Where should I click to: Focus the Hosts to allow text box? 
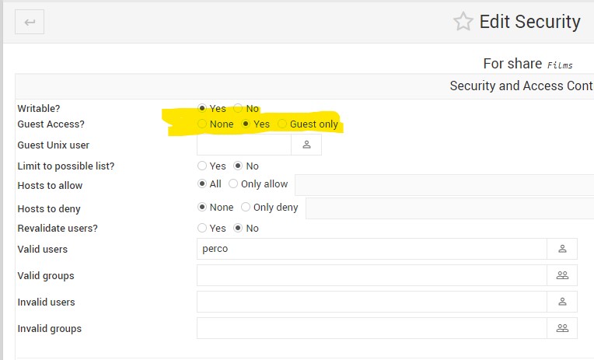point(443,185)
